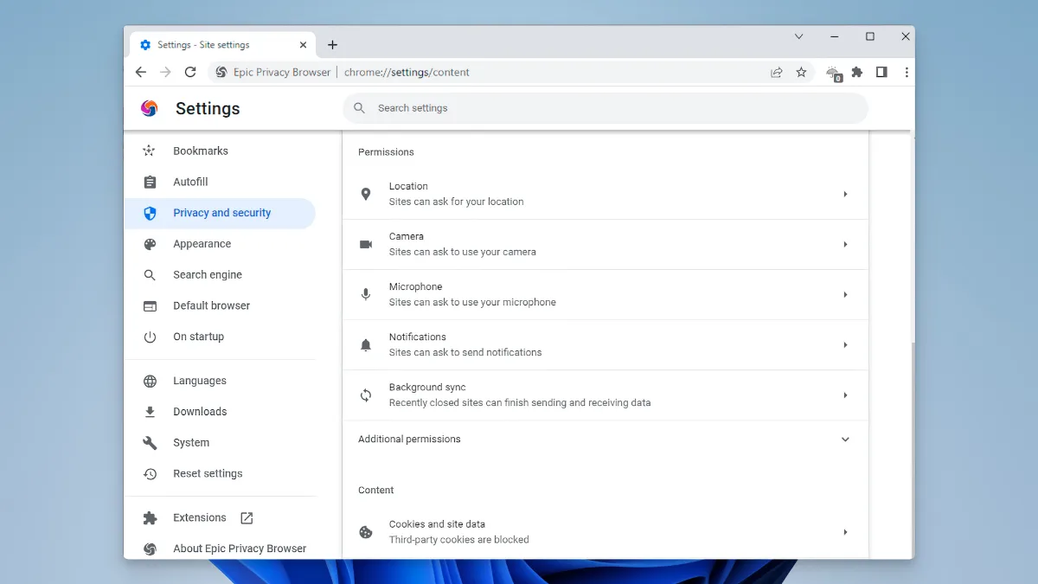Open Location permission settings arrow
1038x584 pixels.
click(844, 194)
